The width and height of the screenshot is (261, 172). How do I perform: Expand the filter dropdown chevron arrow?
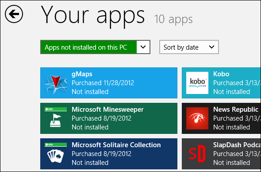(x=143, y=47)
